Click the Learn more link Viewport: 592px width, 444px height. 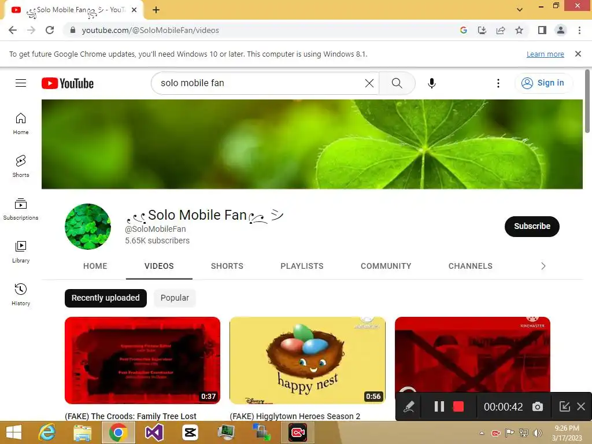(x=545, y=54)
